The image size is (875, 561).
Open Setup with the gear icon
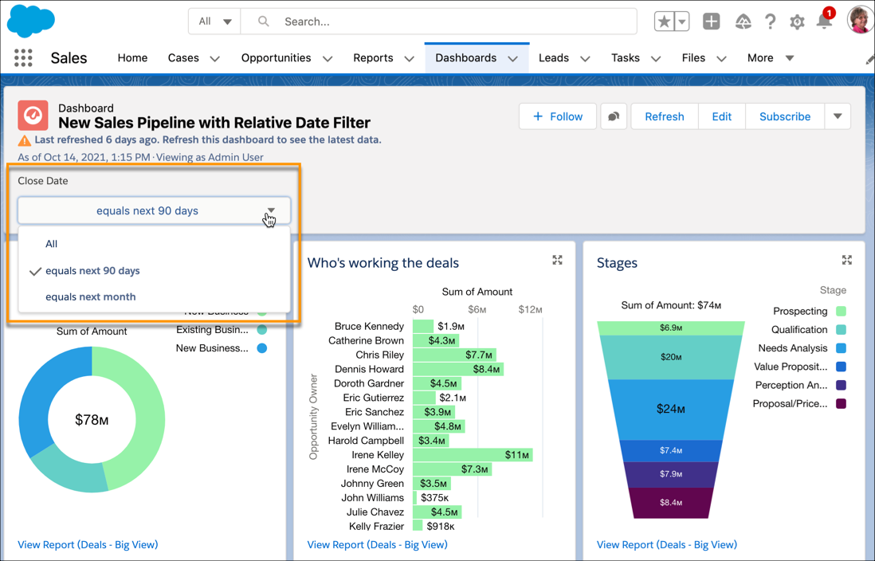(797, 22)
